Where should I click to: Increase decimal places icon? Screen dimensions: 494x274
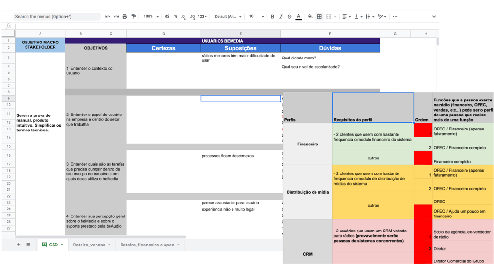point(192,17)
